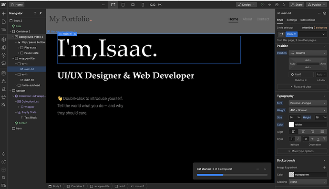
Task: Open the Clipping dropdown set to None
Action: [x=308, y=182]
